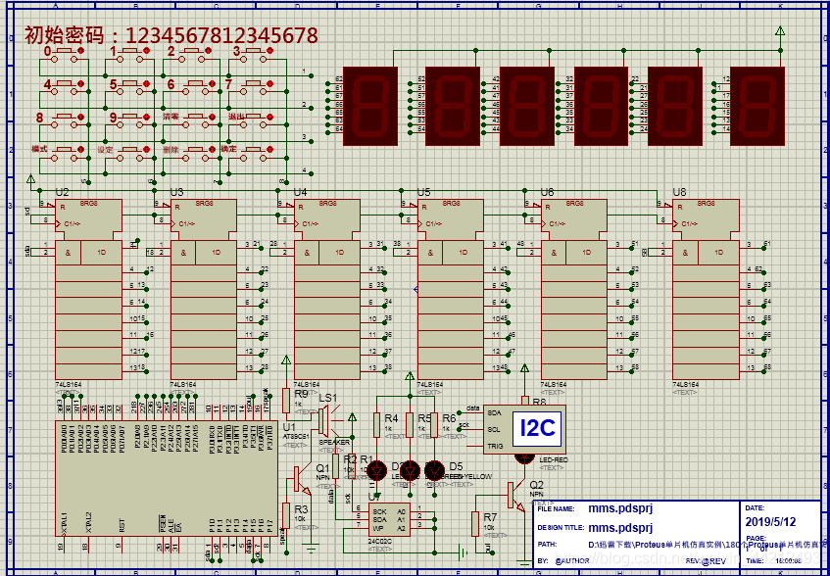Select the U8 74LS164 shift register
This screenshot has height=576, width=830.
[x=705, y=290]
